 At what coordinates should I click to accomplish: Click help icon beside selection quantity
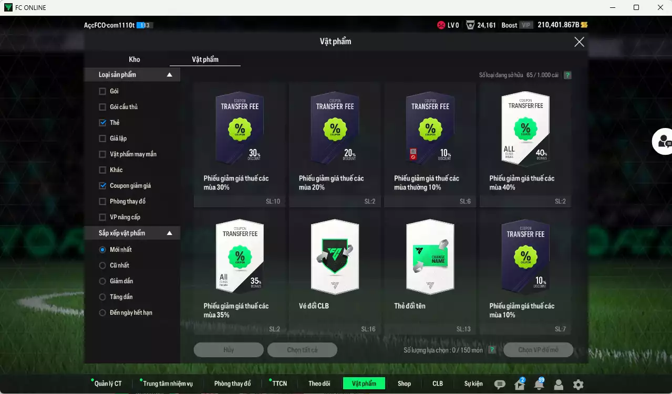[x=492, y=350]
